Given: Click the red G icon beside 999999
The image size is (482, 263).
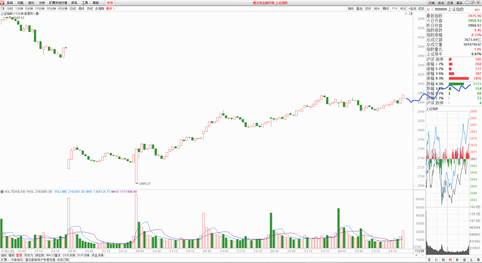Looking at the screenshot, I should pos(428,10).
